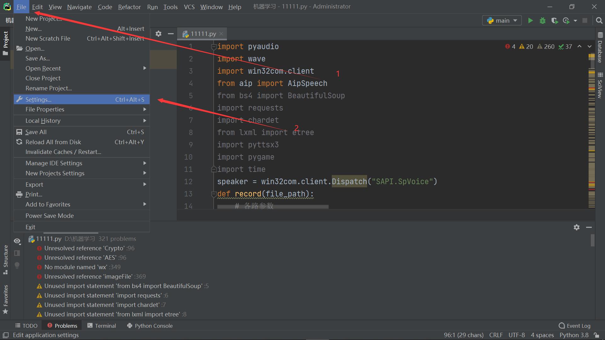605x340 pixels.
Task: Click the Run button in toolbar
Action: pos(531,20)
